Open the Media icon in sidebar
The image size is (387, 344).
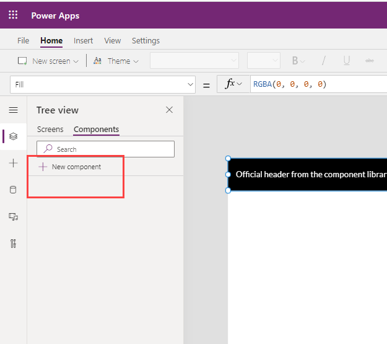coord(13,216)
